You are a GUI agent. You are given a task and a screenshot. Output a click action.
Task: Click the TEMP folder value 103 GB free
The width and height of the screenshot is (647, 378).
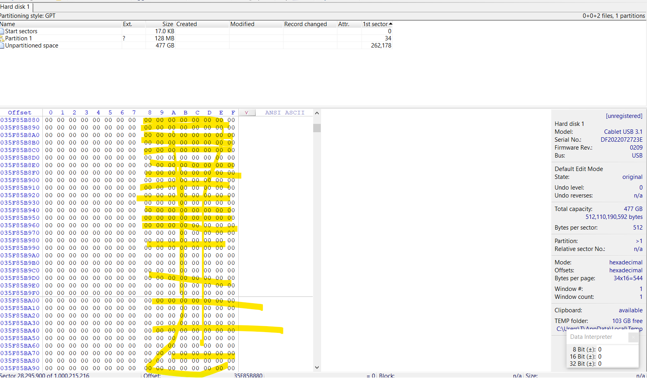[627, 321]
